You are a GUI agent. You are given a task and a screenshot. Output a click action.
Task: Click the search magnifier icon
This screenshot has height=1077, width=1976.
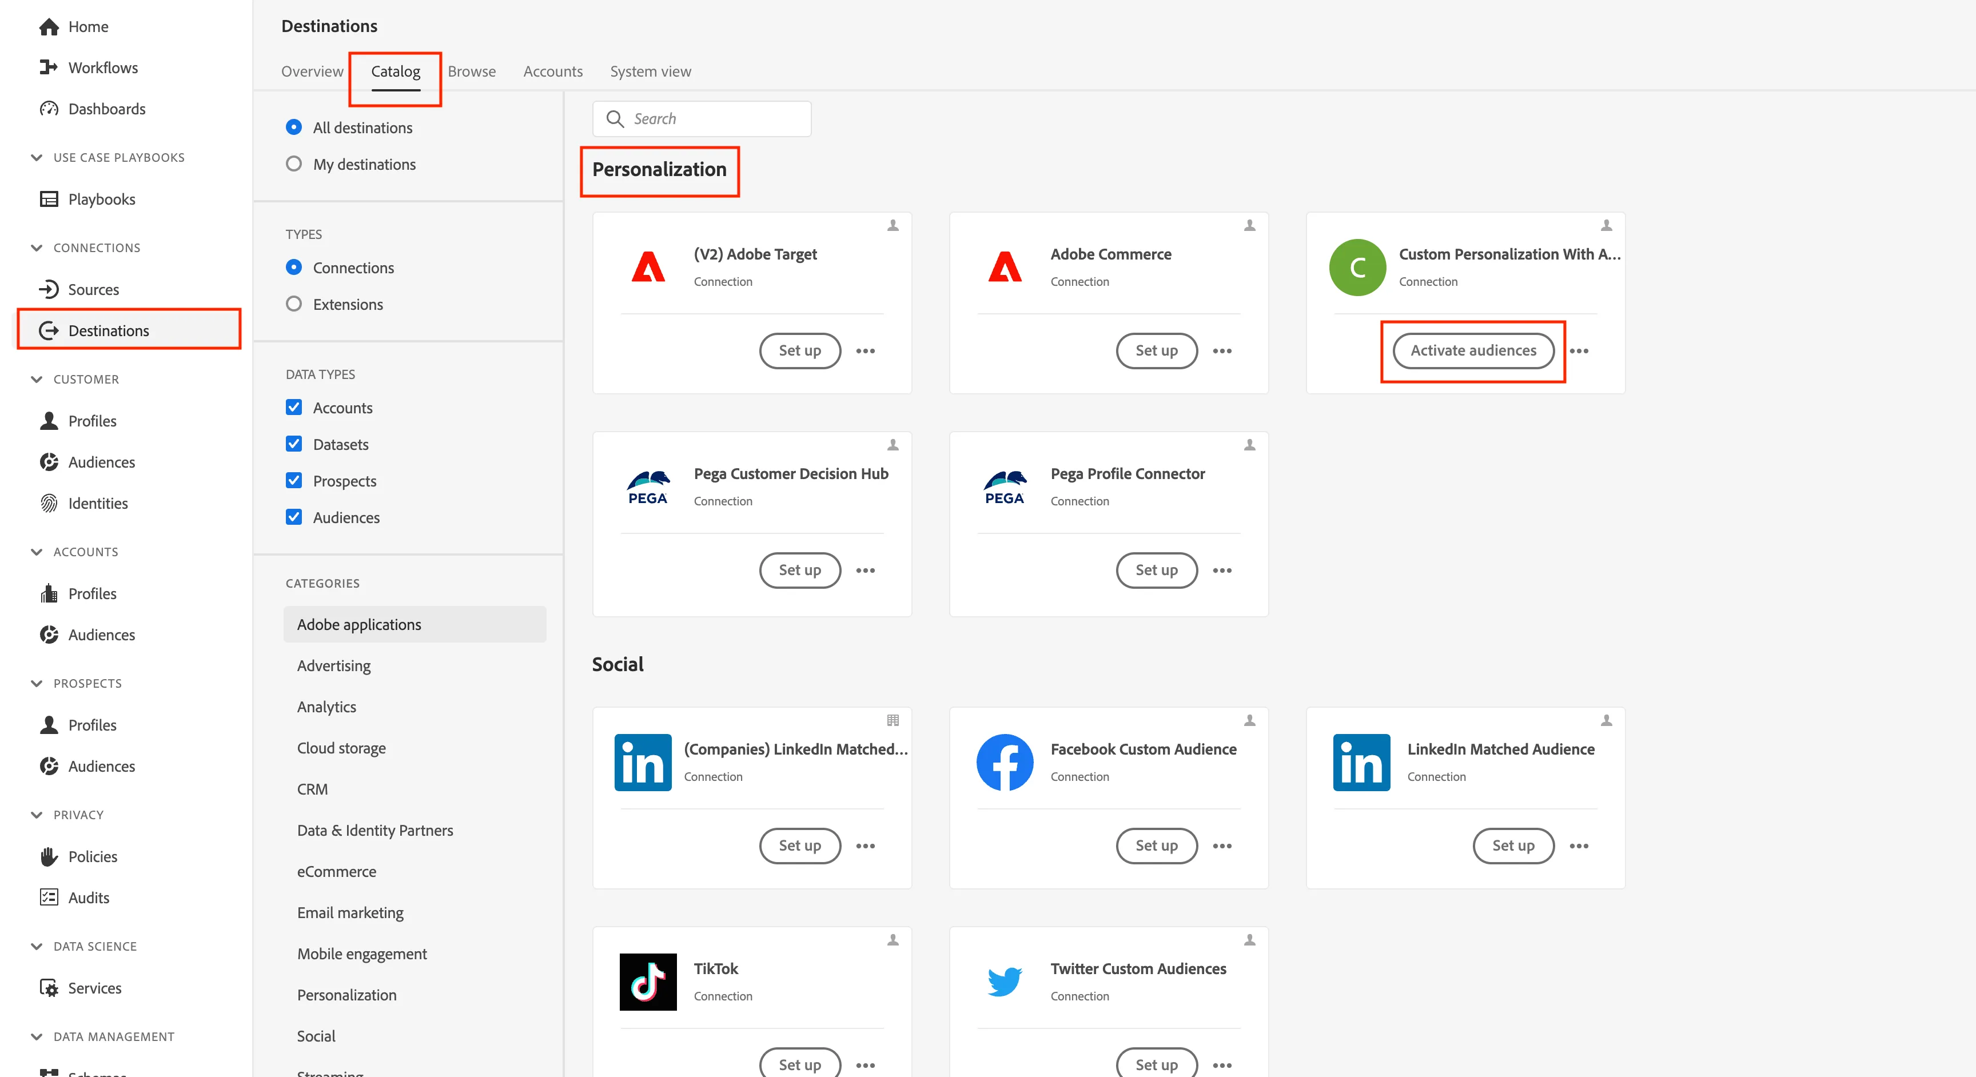(615, 119)
